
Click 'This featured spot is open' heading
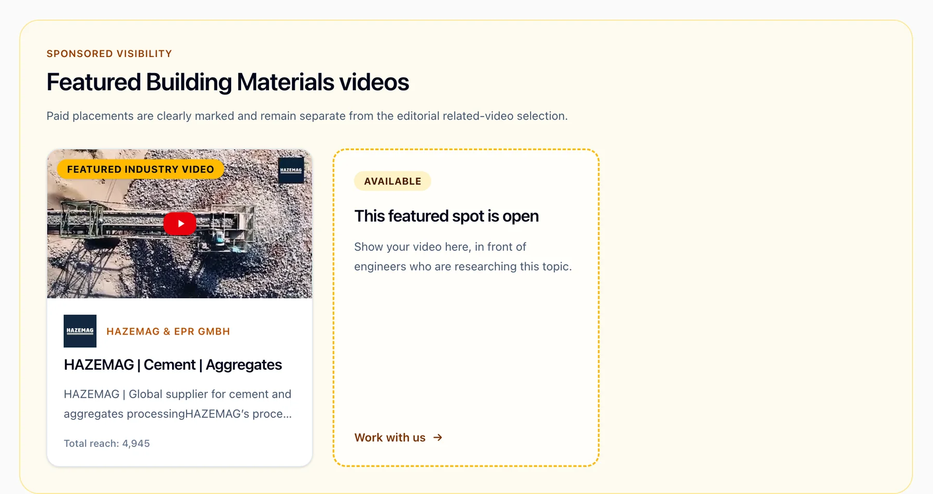point(446,216)
